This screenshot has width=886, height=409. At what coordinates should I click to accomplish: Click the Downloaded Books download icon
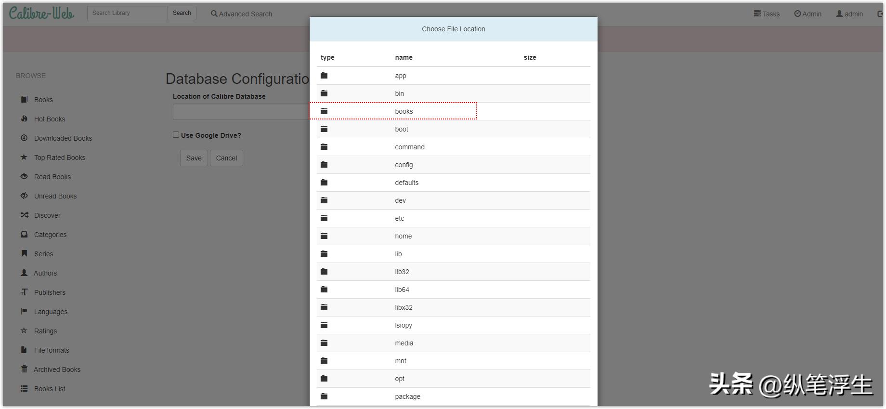24,138
